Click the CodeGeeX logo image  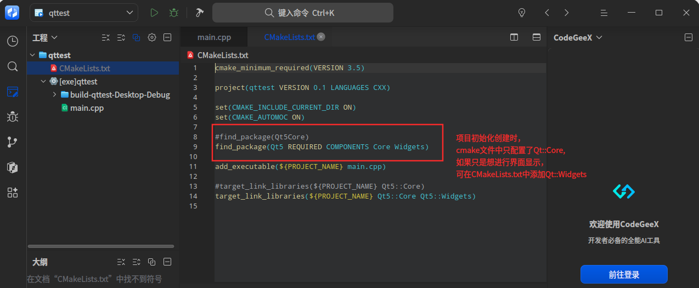point(624,191)
